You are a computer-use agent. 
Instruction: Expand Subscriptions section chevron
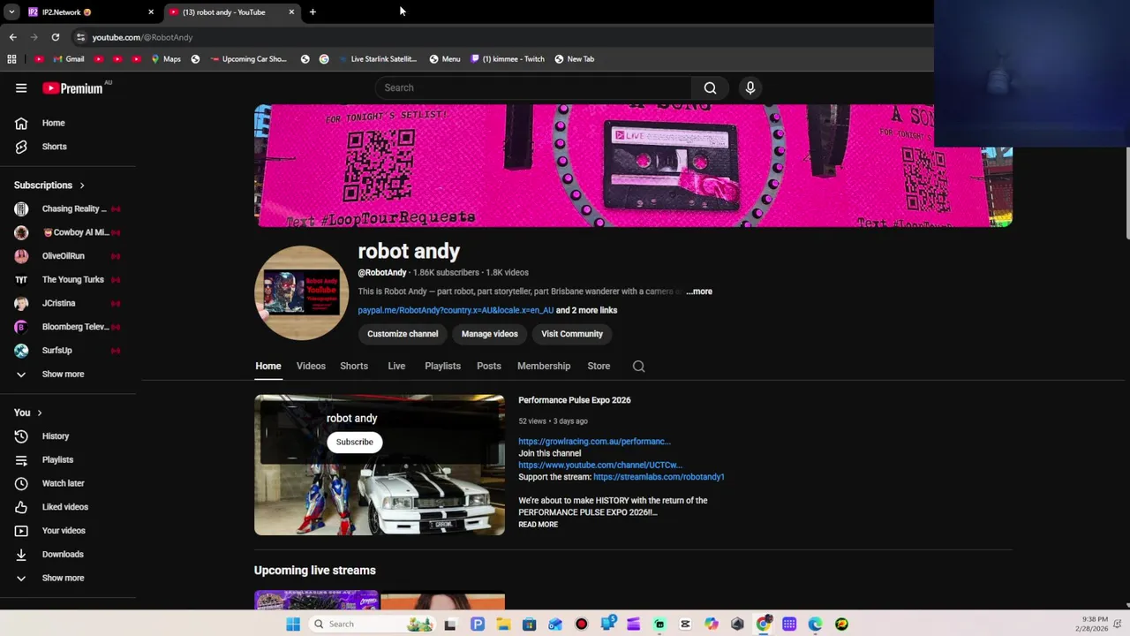(82, 185)
